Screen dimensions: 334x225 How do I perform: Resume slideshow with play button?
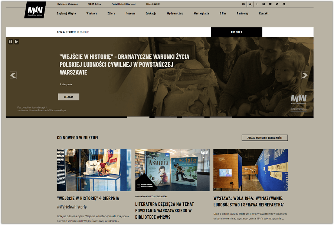17,42
